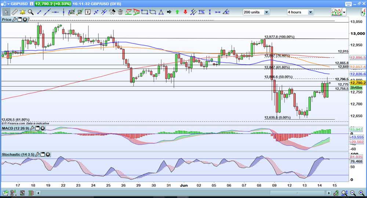This screenshot has height=198, width=367.
Task: Close the Price panel
Action: tap(25, 20)
